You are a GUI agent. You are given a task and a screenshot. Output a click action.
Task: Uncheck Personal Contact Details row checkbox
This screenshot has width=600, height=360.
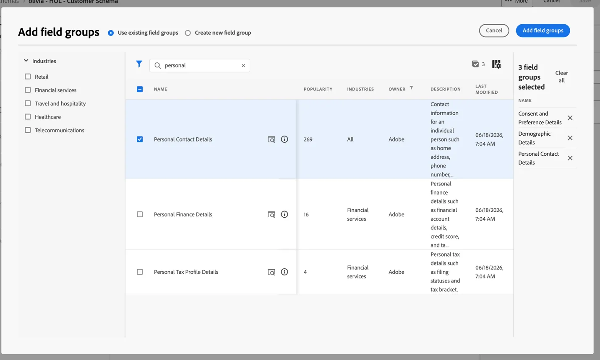[x=140, y=139]
